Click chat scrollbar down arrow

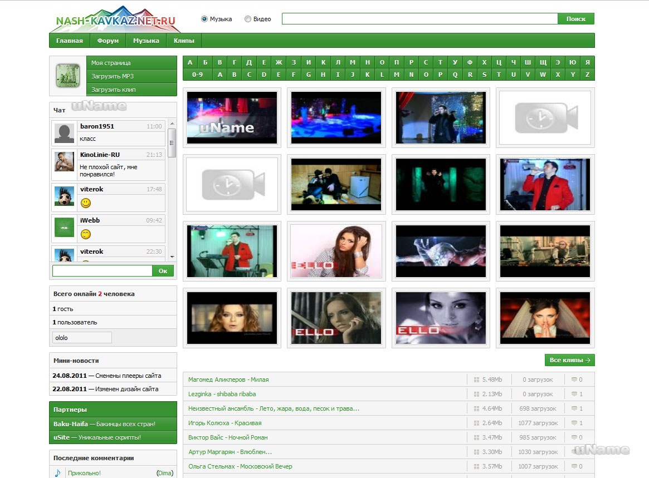[172, 257]
